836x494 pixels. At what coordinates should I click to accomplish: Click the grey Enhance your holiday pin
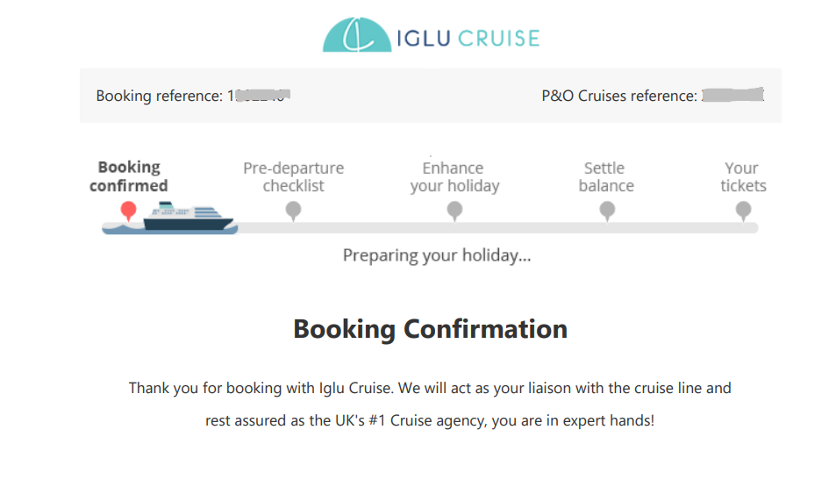point(454,210)
